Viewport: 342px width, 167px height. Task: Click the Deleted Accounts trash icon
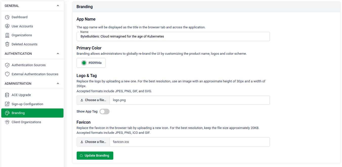tap(7, 44)
